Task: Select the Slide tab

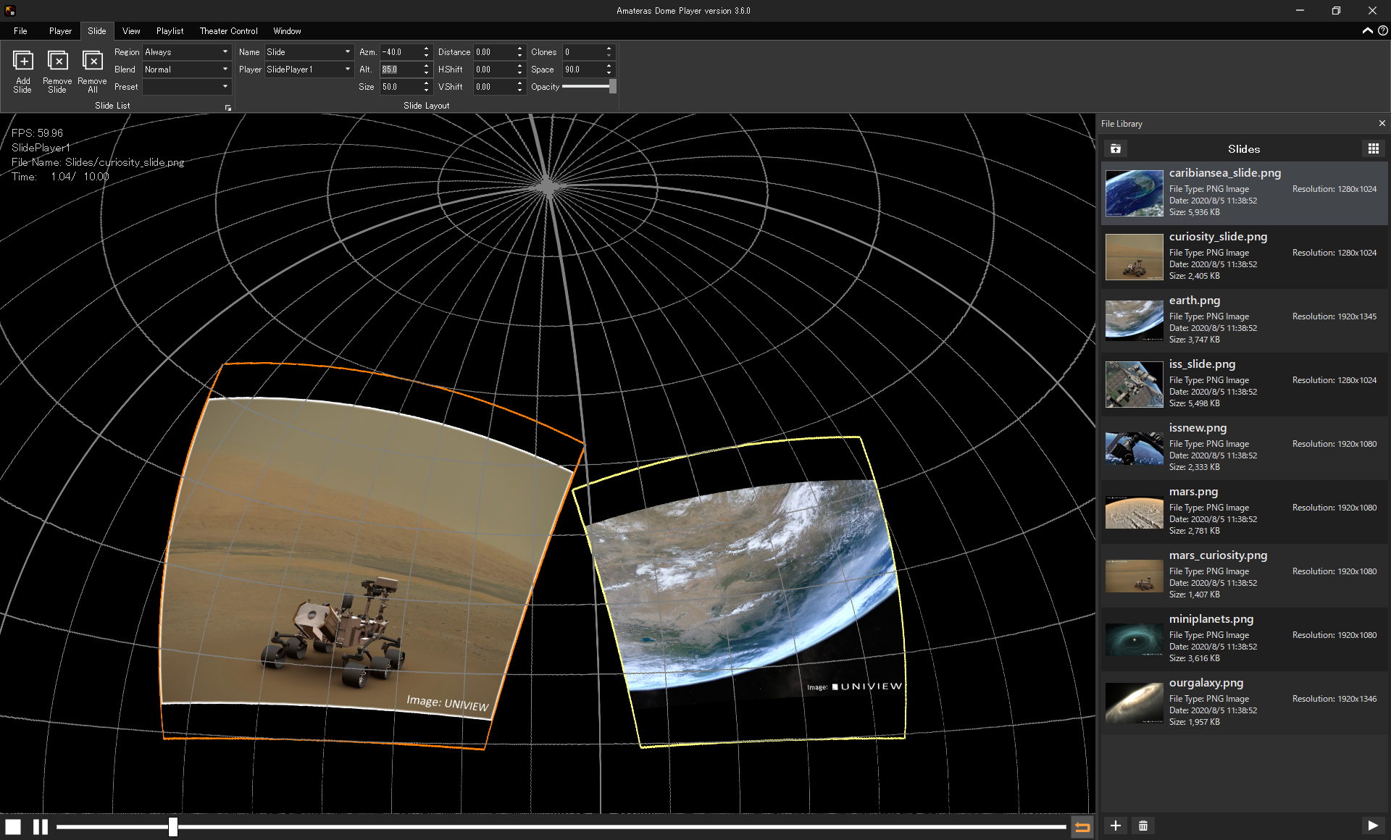Action: coord(97,30)
